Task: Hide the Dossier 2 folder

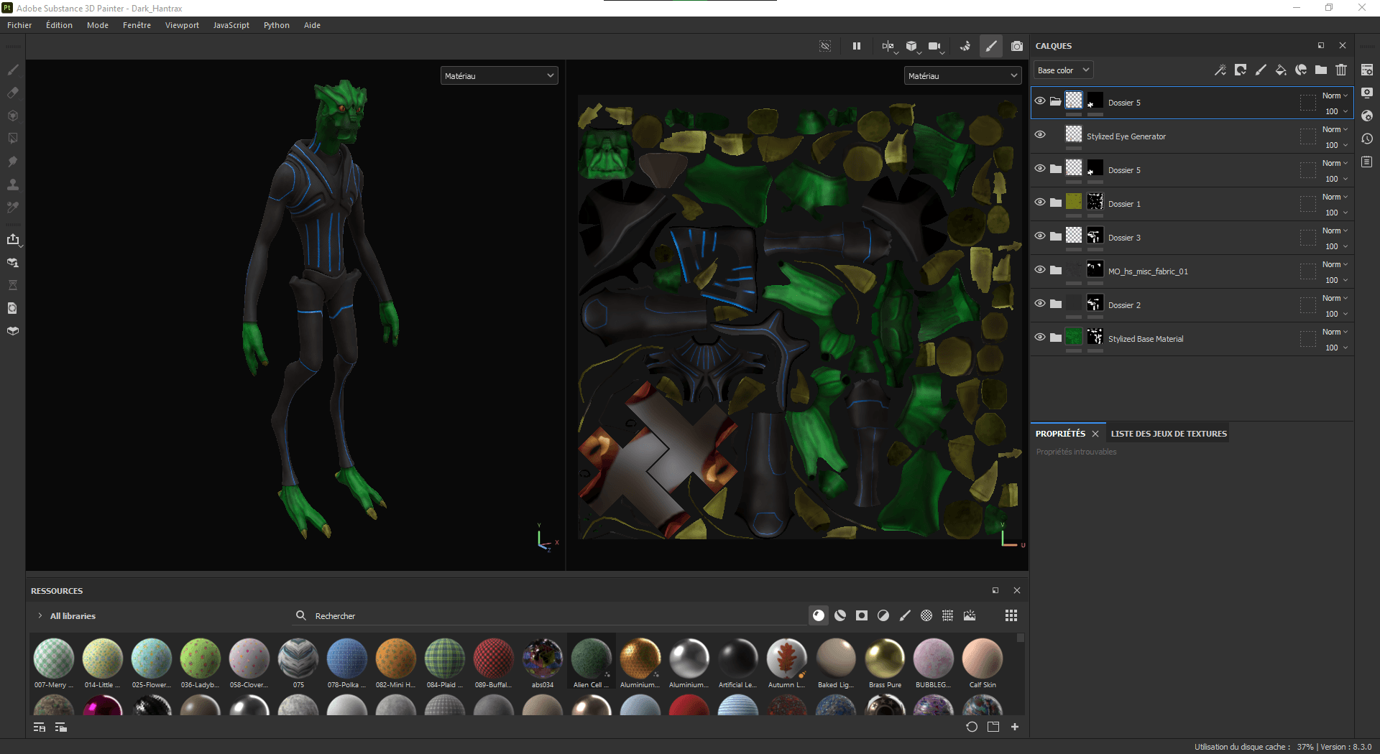Action: coord(1040,304)
